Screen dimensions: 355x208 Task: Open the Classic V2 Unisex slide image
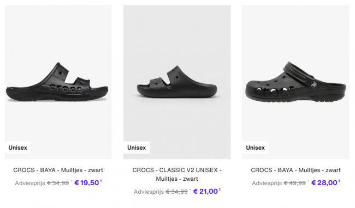click(x=177, y=82)
